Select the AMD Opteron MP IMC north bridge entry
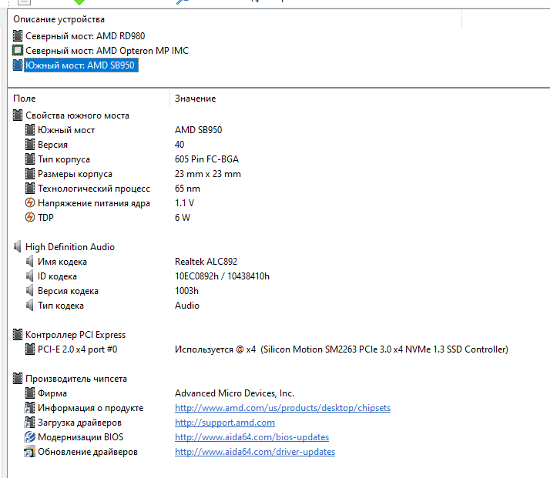The height and width of the screenshot is (478, 550). pyautogui.click(x=107, y=51)
